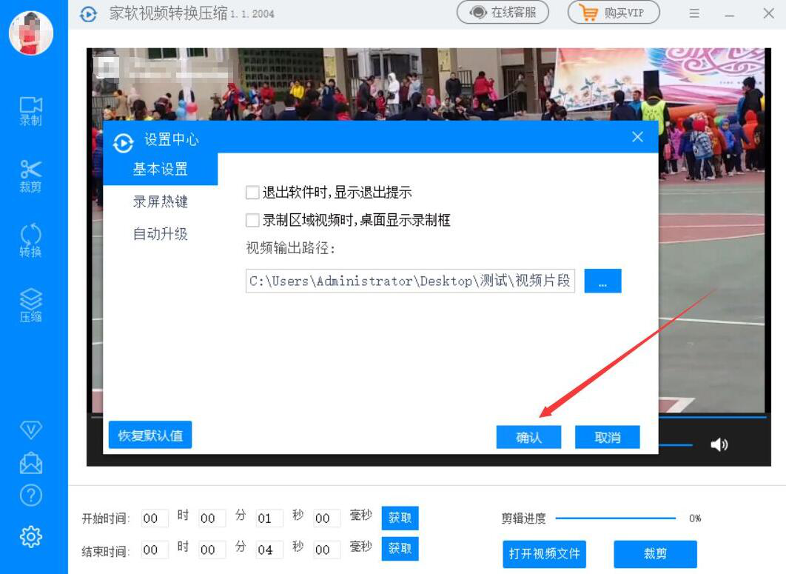Confirm settings with 确认 button

528,437
